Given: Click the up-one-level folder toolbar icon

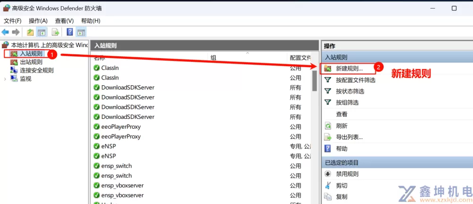Looking at the screenshot, I should click(30, 32).
